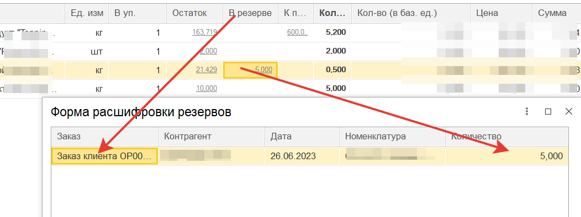This screenshot has height=217, width=581.
Task: Click the Номенклатура header in reserves form
Action: click(x=393, y=137)
